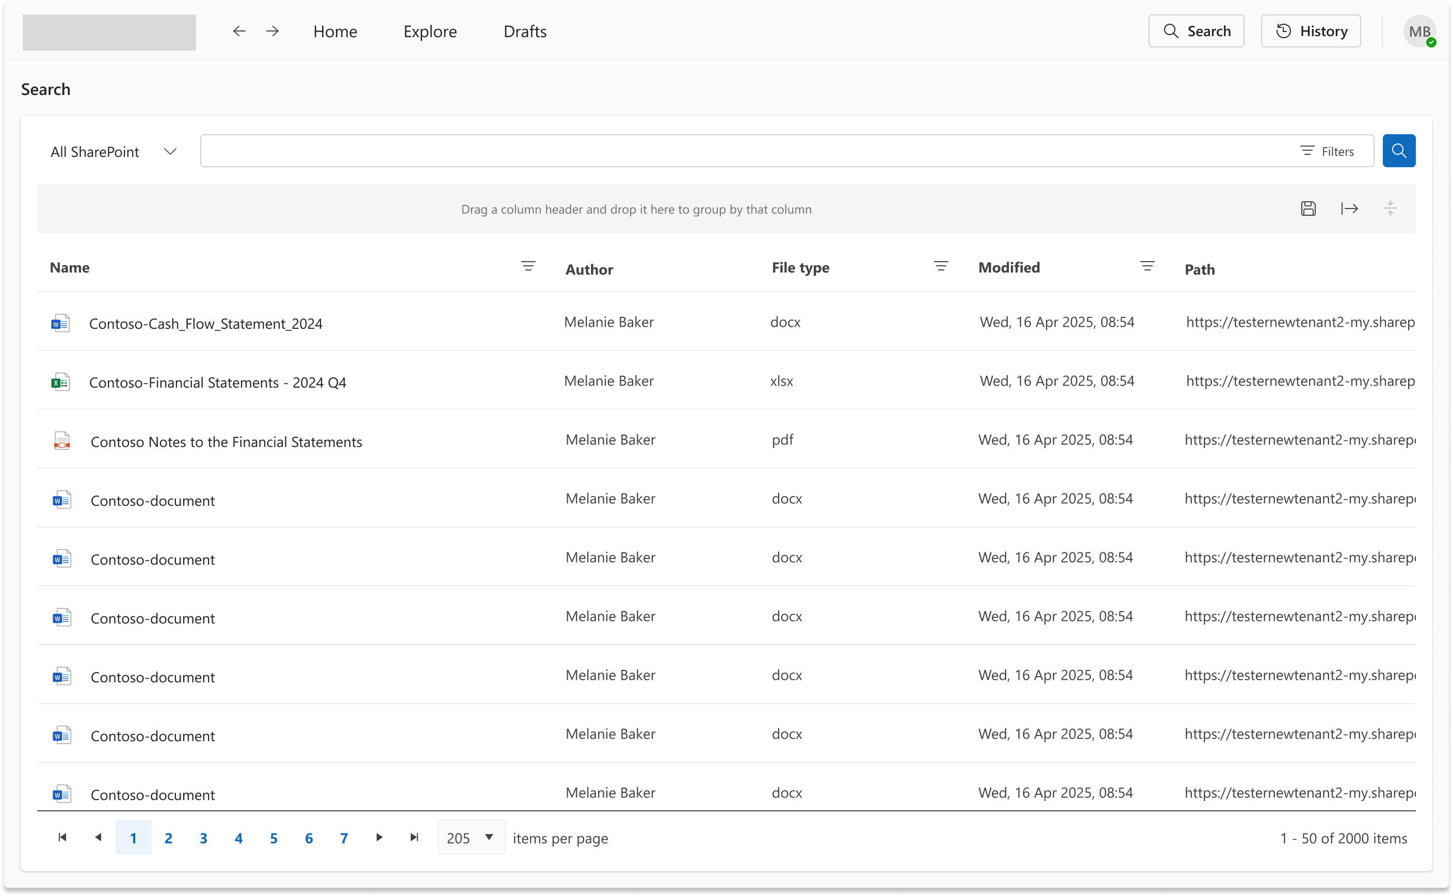Select the xlsx file type cell
Viewport: 1453px width, 896px height.
coord(781,380)
